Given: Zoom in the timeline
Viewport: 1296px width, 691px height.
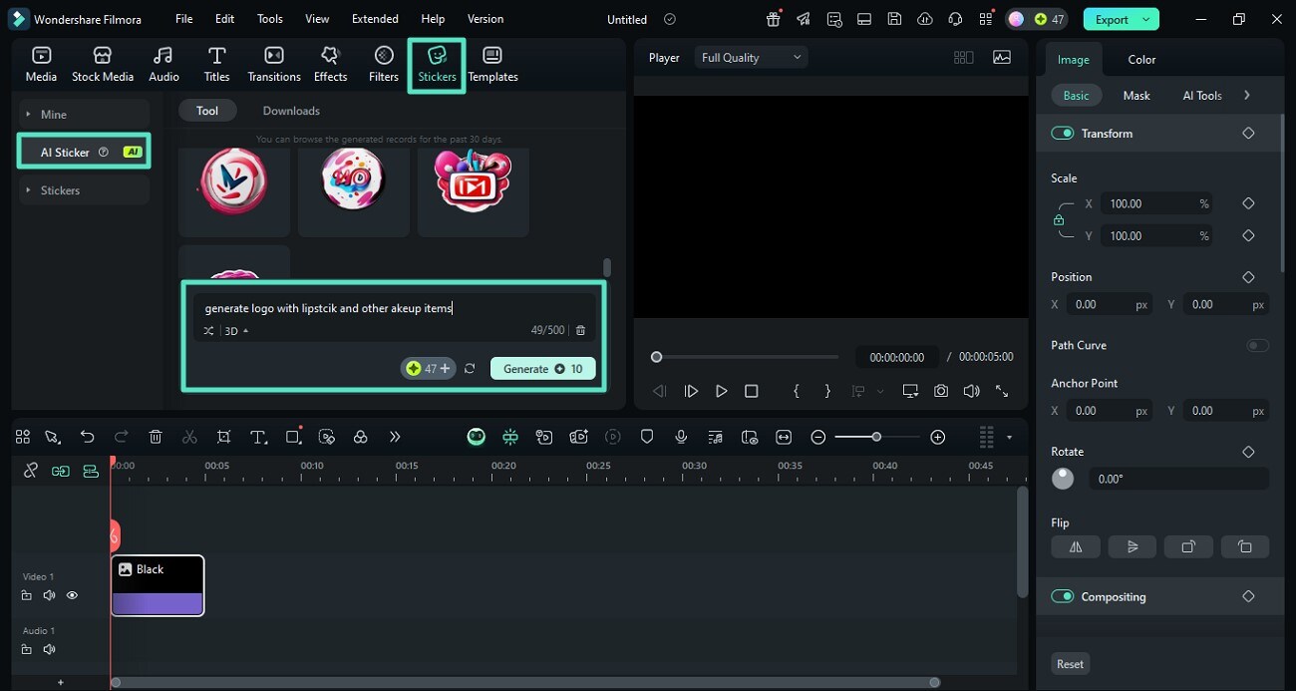Looking at the screenshot, I should point(937,437).
